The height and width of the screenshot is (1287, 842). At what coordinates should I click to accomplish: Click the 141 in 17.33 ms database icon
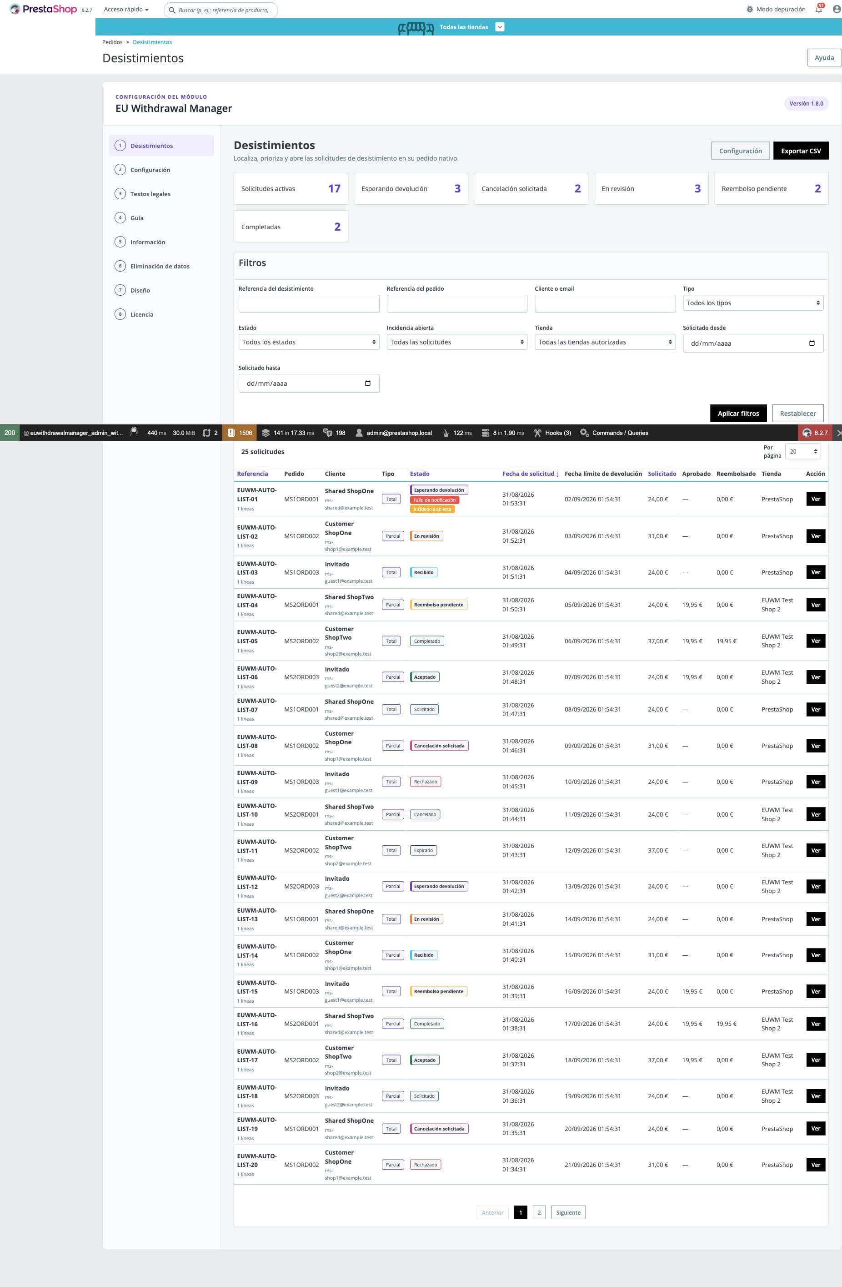pos(266,433)
